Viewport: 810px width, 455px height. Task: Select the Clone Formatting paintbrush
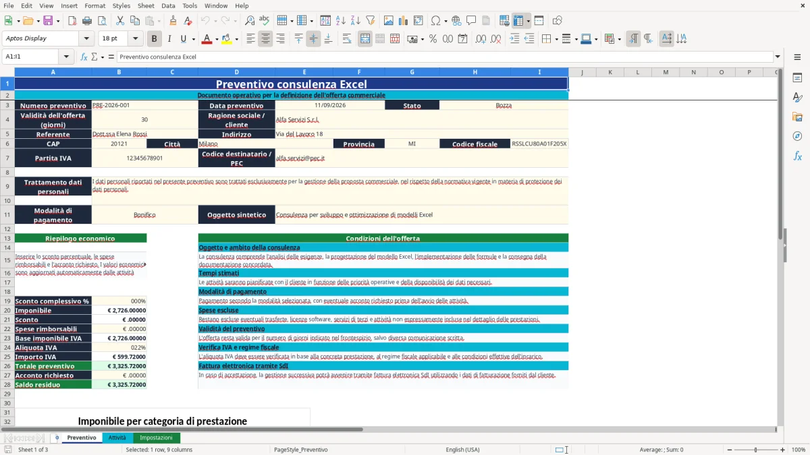click(173, 21)
